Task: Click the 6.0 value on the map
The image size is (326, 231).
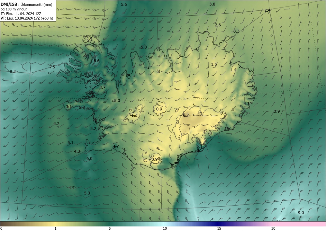Action: coord(89,158)
